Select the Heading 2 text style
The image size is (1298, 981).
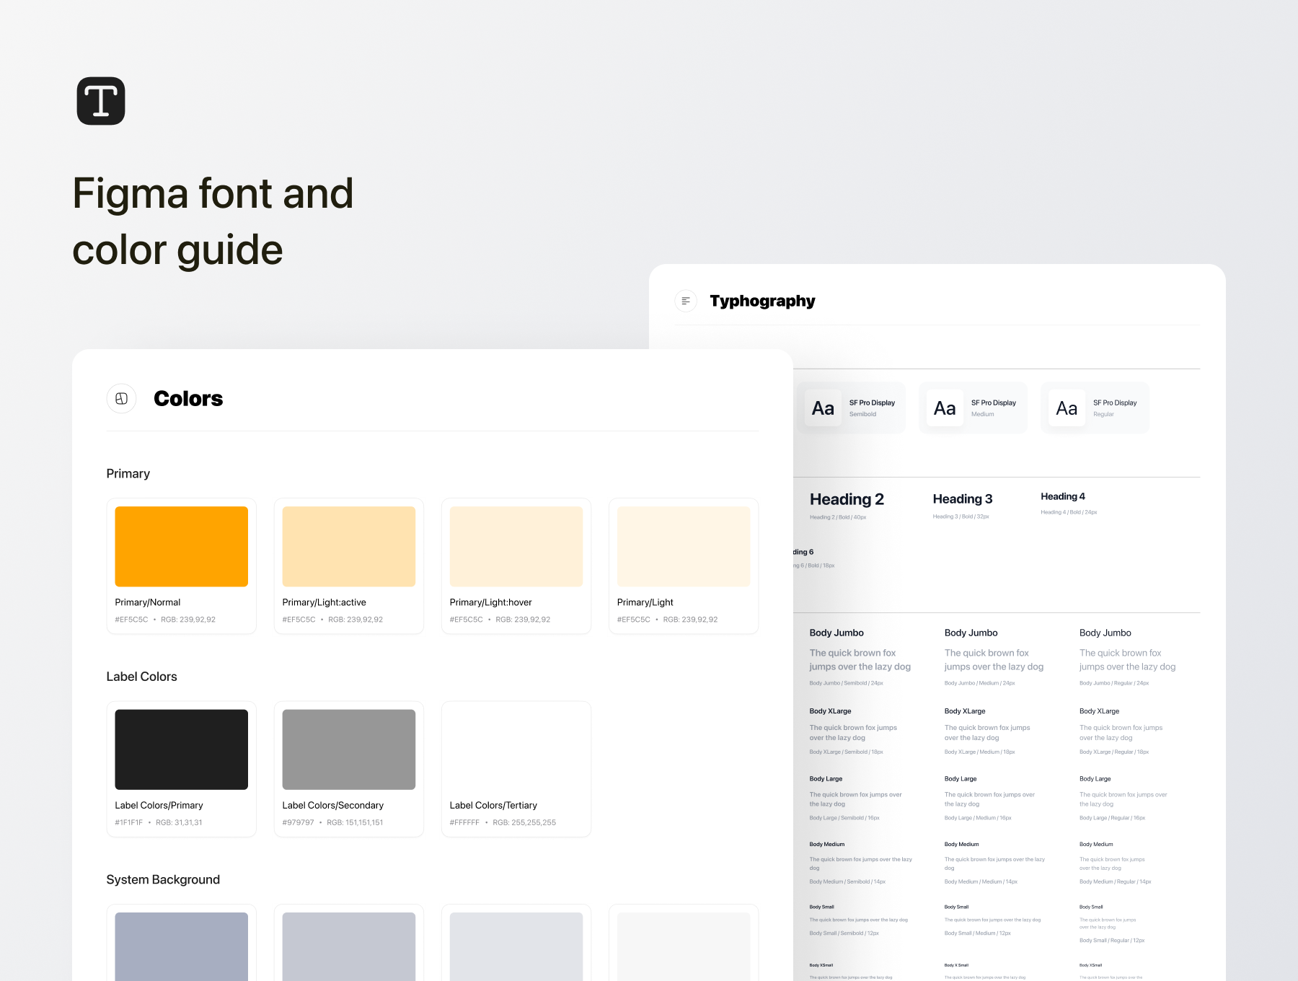point(847,498)
